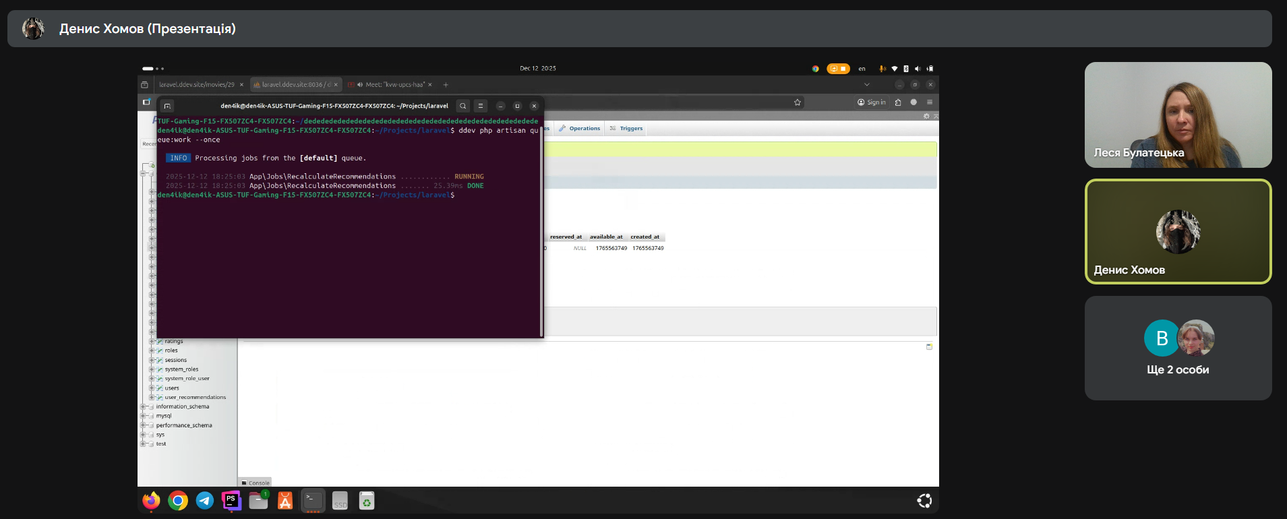1287x519 pixels.
Task: Click the new terminal tab icon
Action: click(167, 106)
